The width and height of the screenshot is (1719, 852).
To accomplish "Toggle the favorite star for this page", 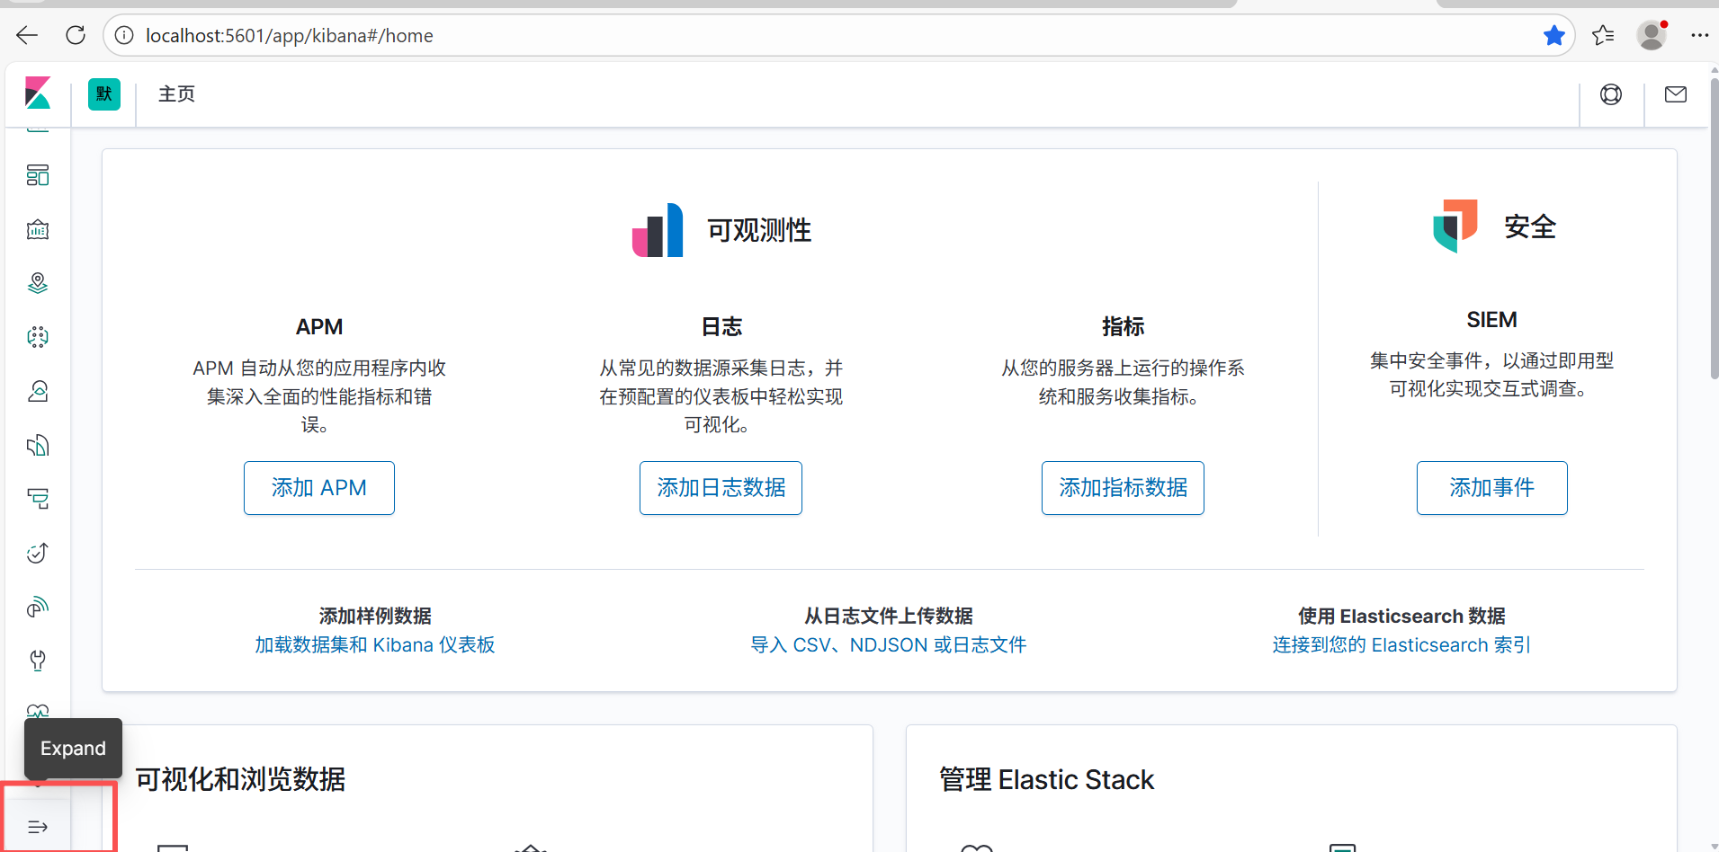I will tap(1553, 35).
